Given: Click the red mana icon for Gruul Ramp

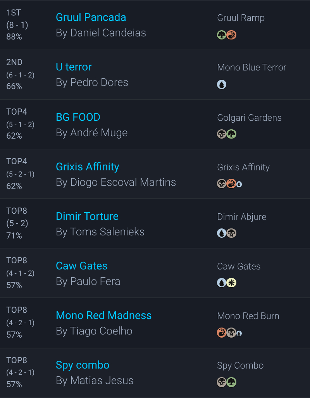Looking at the screenshot, I should [x=231, y=35].
